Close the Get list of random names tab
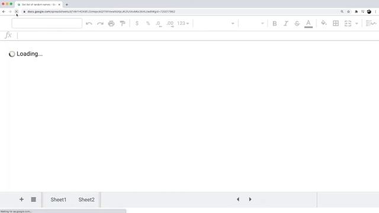The width and height of the screenshot is (379, 213). [59, 5]
